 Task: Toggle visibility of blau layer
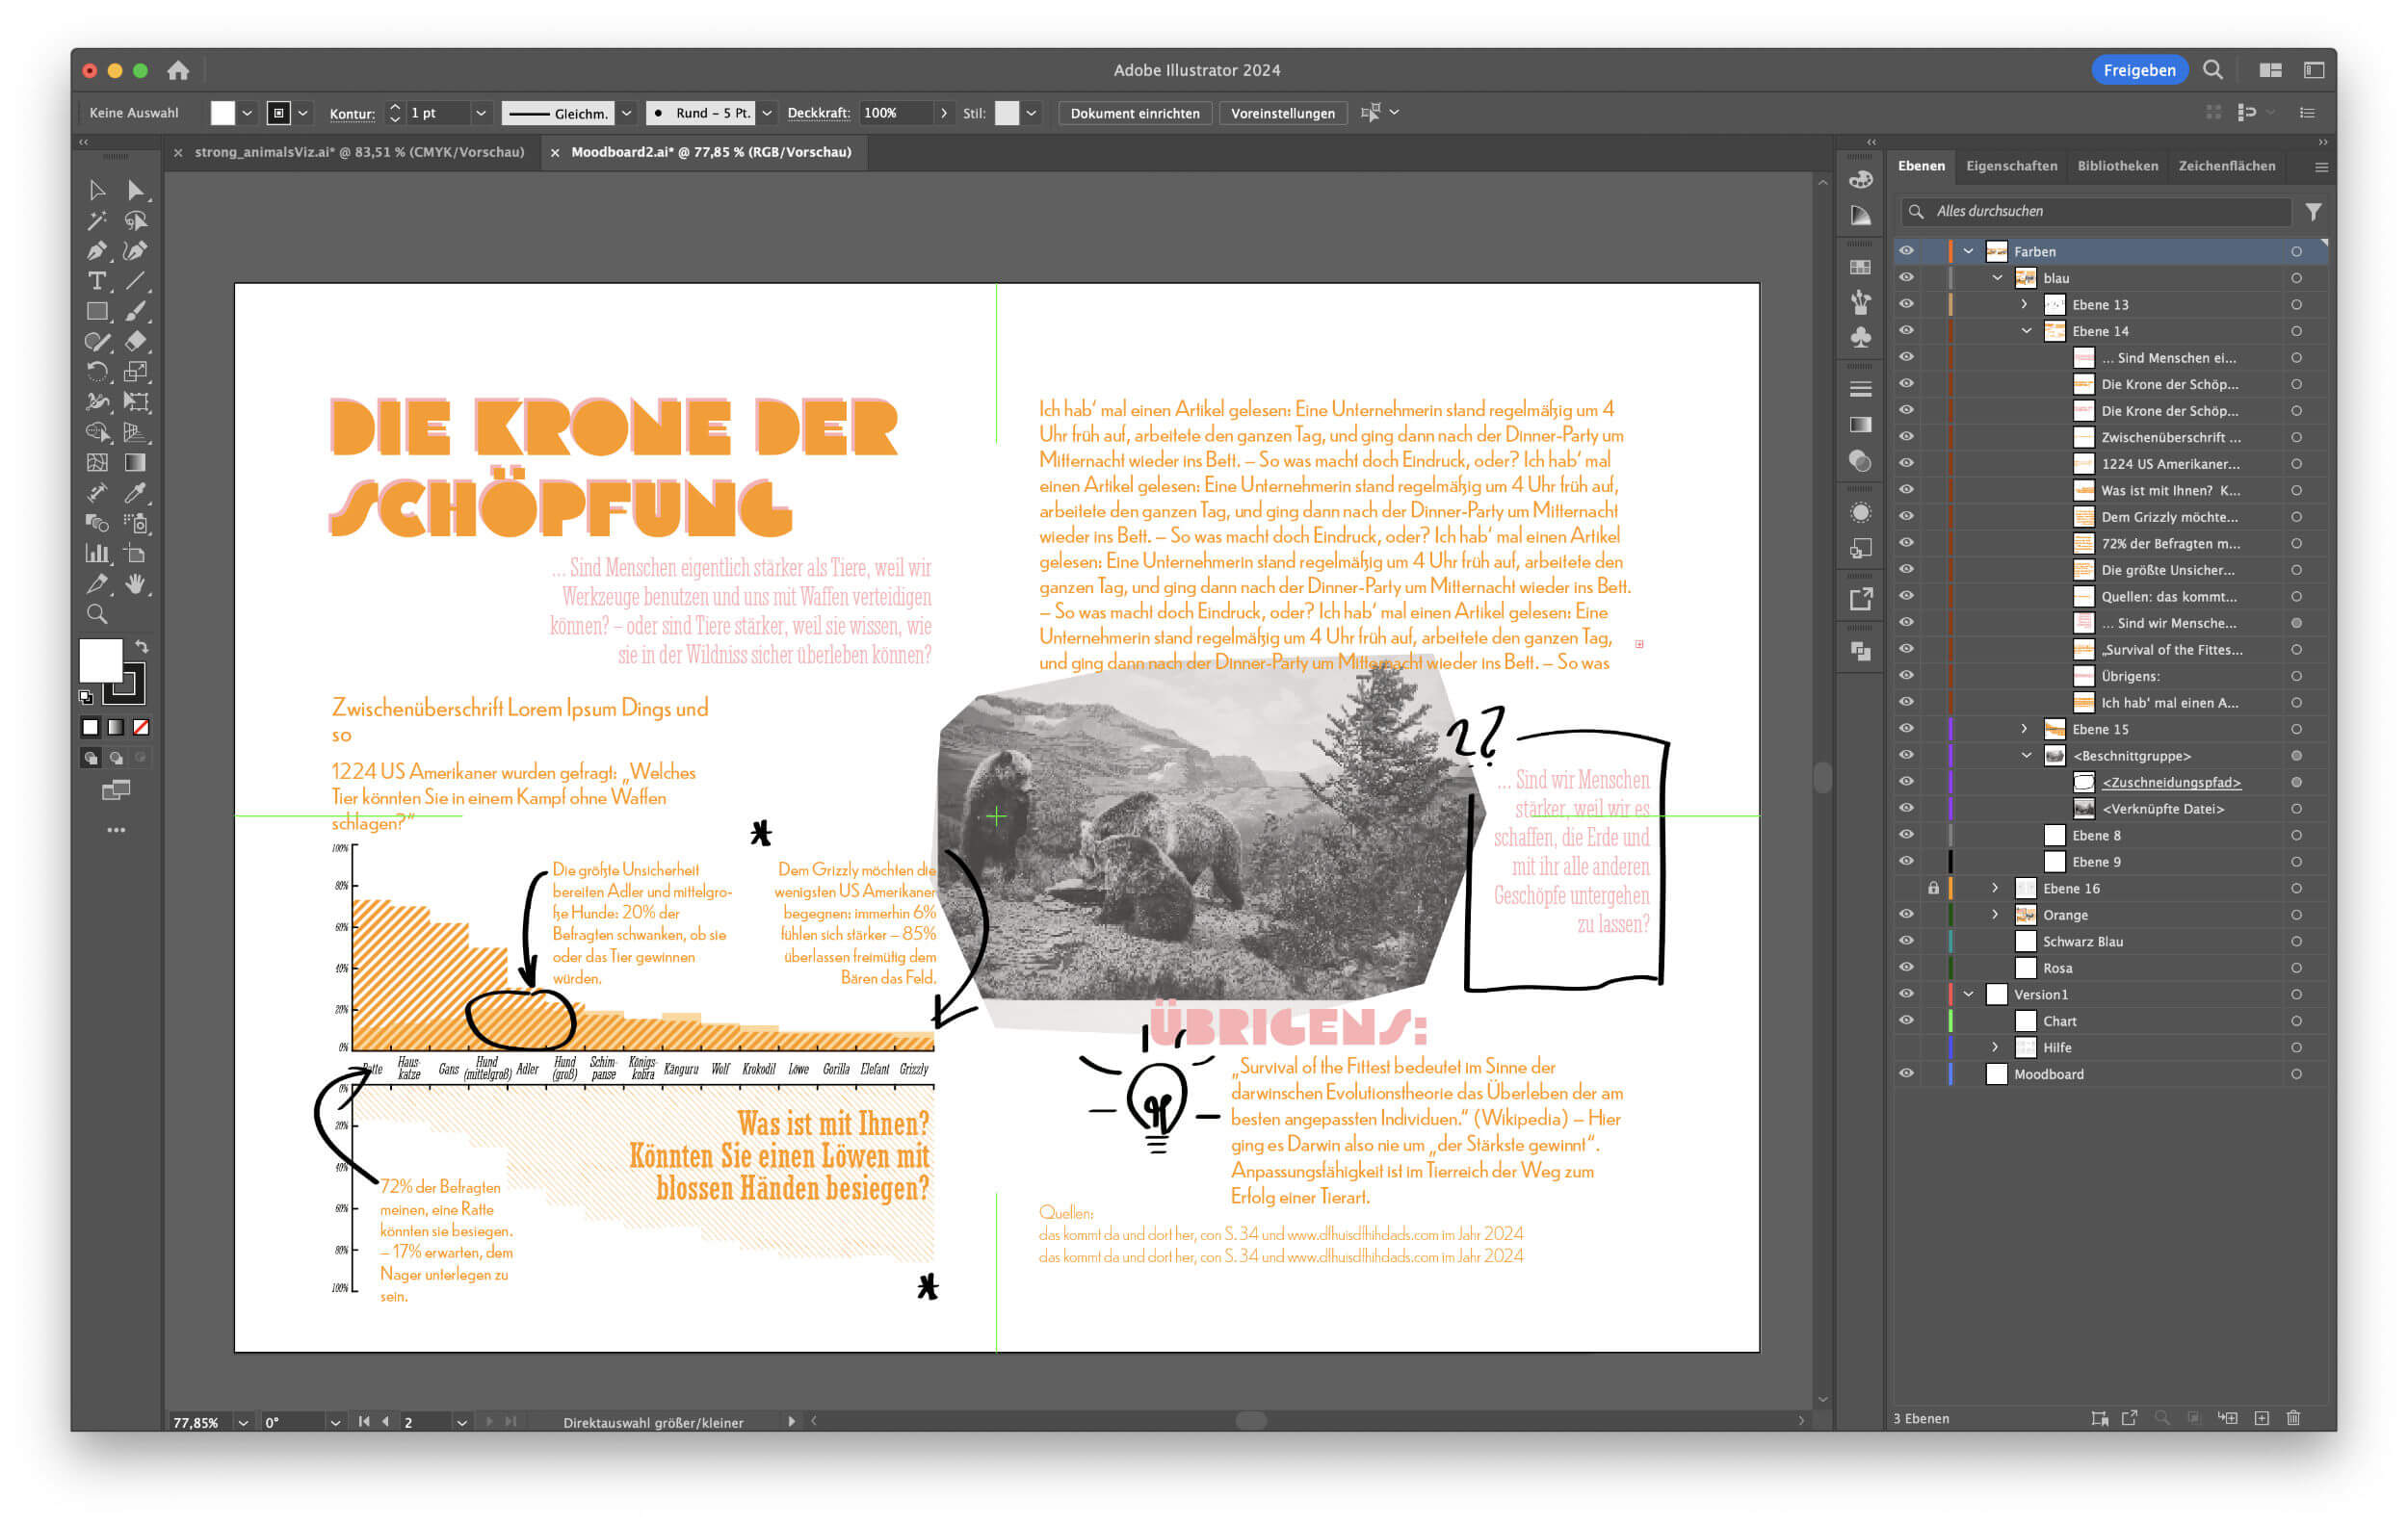[x=1907, y=278]
